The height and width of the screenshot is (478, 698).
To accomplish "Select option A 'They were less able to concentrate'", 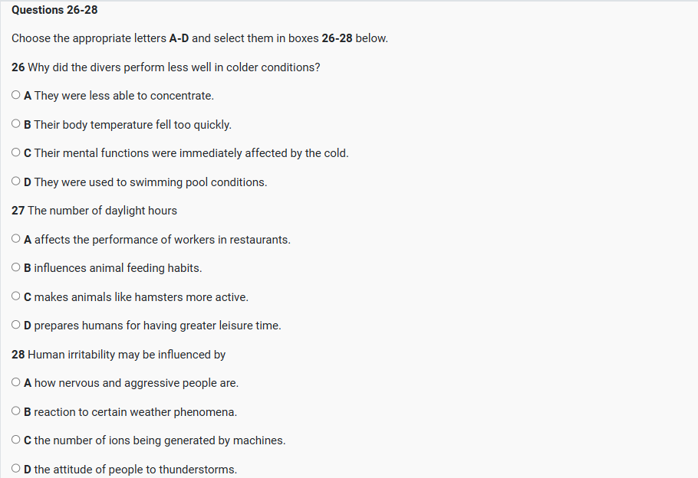I will pos(17,96).
